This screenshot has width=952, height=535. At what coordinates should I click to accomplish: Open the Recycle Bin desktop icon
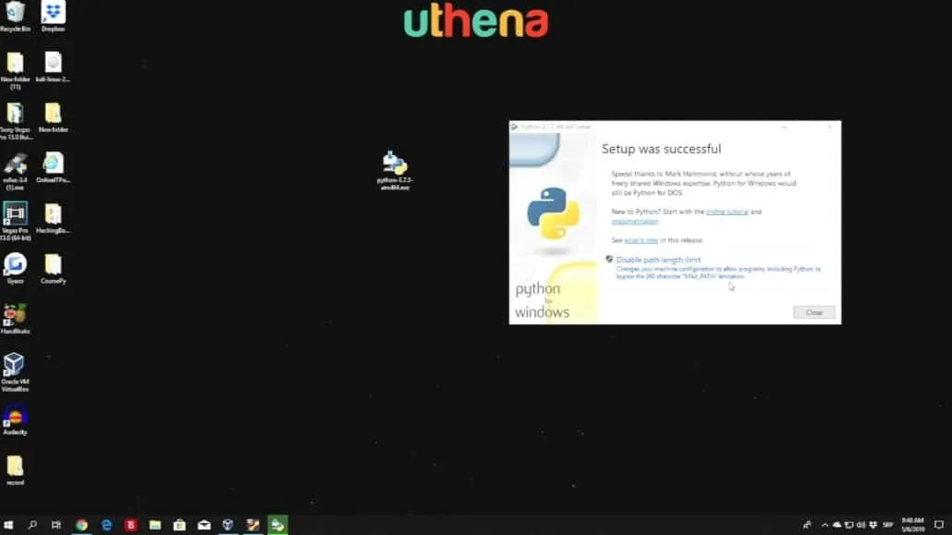pos(15,17)
